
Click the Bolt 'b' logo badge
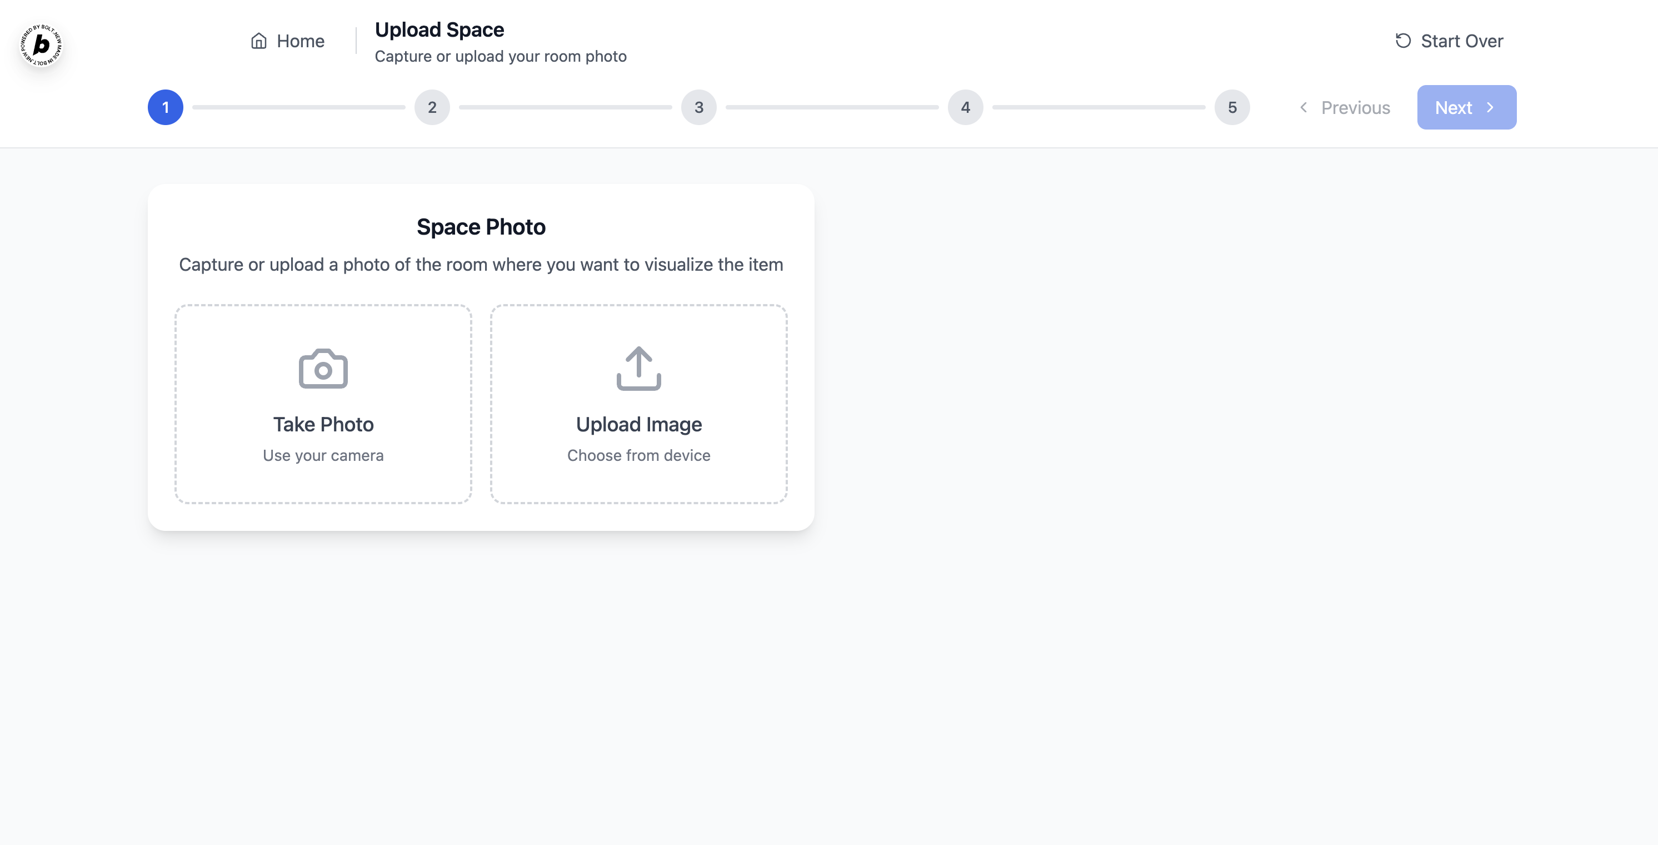(41, 44)
